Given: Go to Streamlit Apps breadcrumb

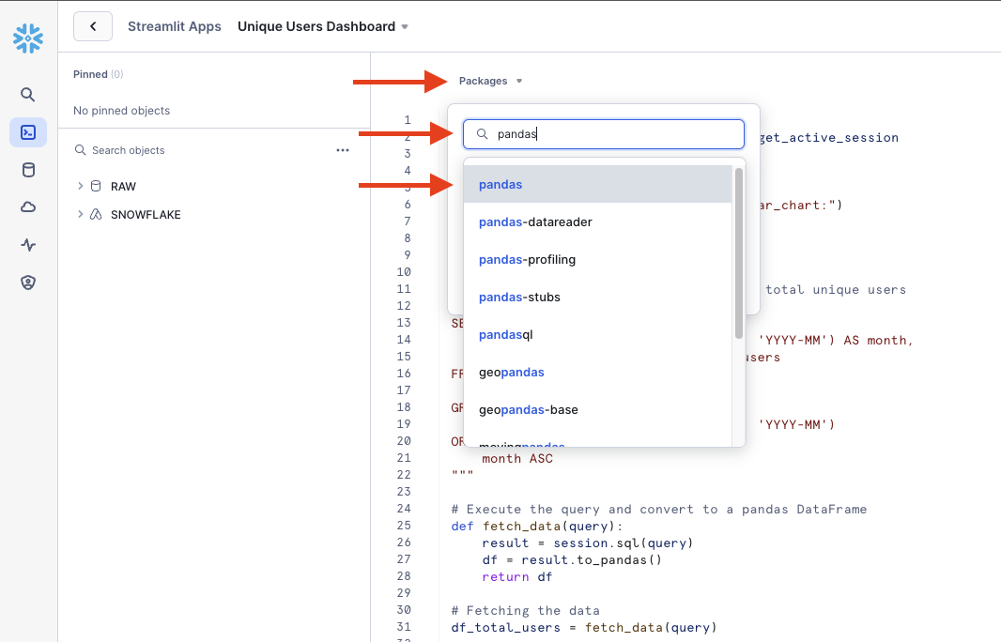Looking at the screenshot, I should tap(175, 26).
